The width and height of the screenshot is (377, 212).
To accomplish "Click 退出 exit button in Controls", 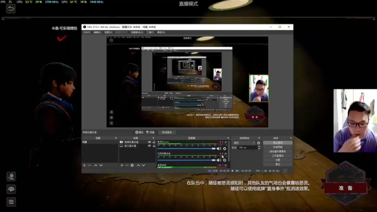I will coord(278,164).
